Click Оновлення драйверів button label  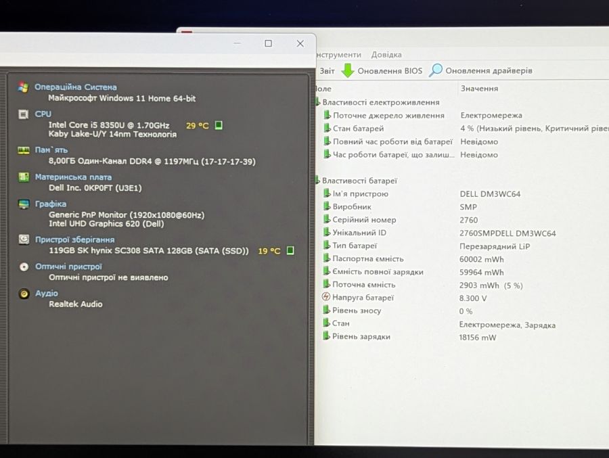tap(489, 71)
